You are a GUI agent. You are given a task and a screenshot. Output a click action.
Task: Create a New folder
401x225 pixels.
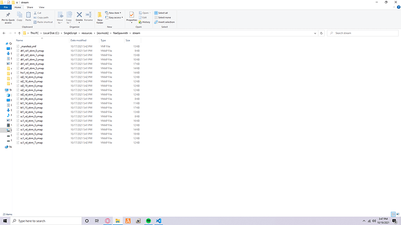coord(100,17)
